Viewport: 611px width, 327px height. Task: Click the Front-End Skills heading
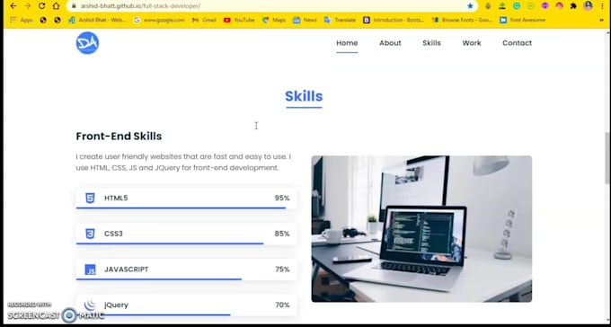point(119,136)
